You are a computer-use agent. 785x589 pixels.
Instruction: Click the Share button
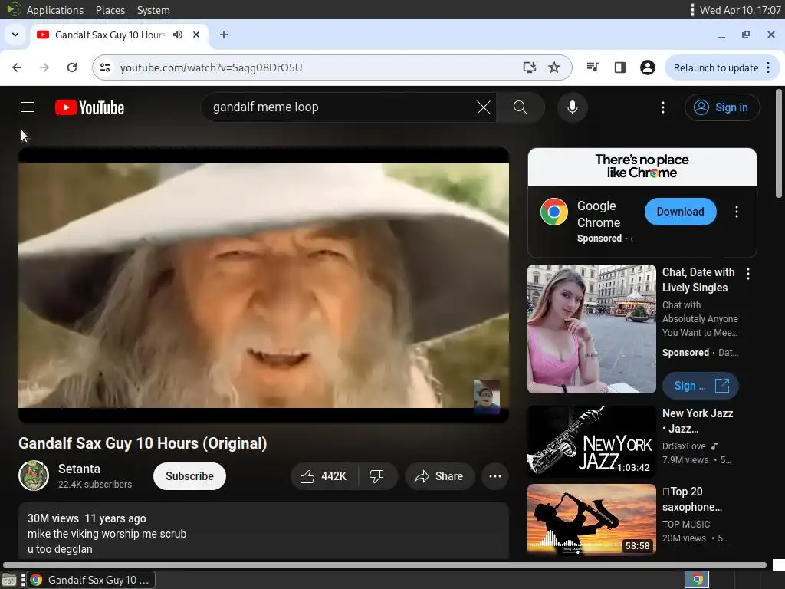coord(439,476)
